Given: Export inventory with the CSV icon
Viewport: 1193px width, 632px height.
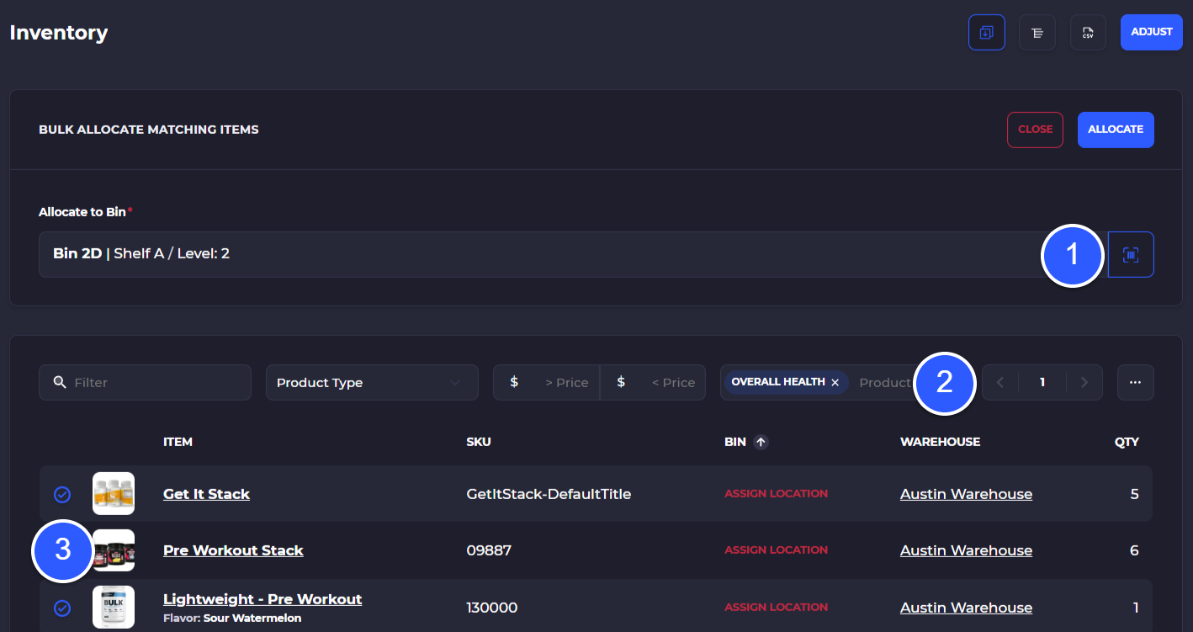Looking at the screenshot, I should click(1088, 32).
